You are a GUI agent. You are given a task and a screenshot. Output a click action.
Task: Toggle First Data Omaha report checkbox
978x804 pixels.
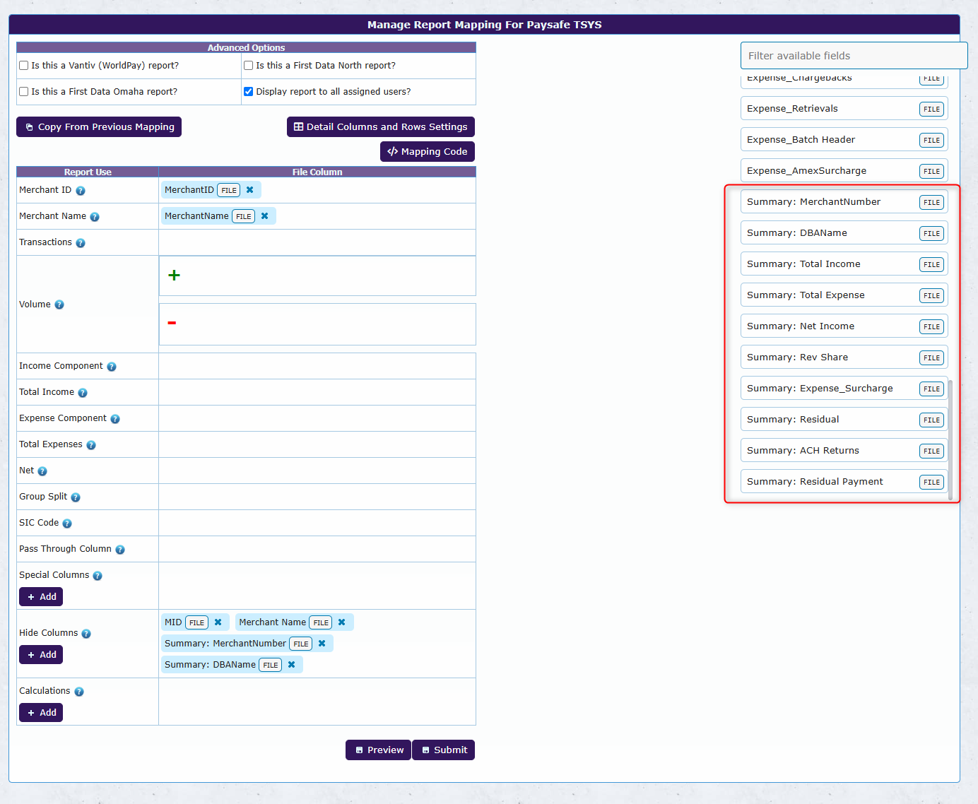point(24,92)
